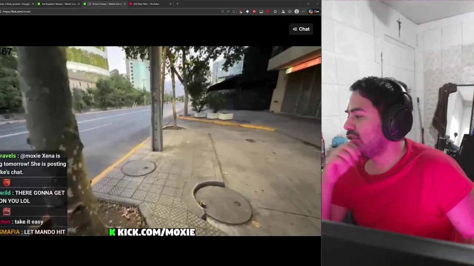
Task: Open the Settings and more menu
Action: 303,11
